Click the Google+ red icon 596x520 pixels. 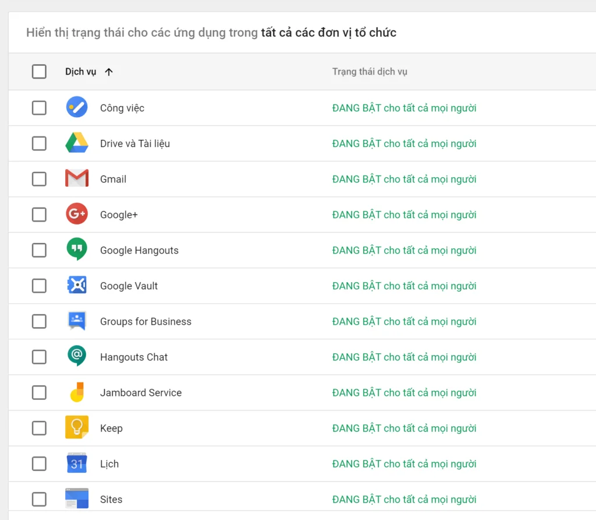point(77,213)
